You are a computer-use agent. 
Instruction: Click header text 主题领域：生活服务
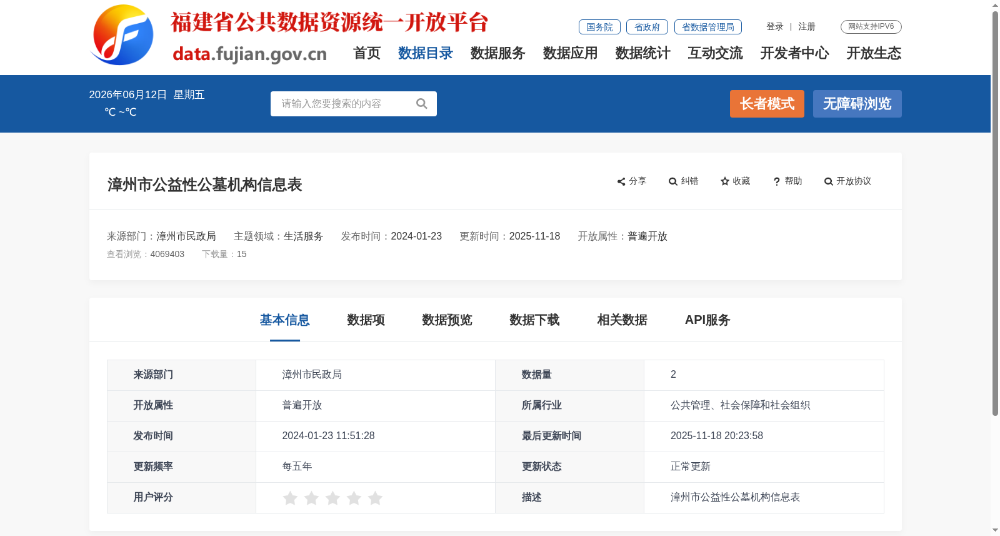coord(279,236)
